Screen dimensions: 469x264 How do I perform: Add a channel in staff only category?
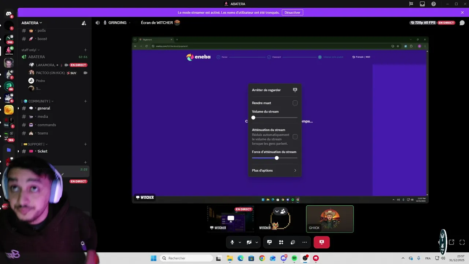(x=85, y=50)
